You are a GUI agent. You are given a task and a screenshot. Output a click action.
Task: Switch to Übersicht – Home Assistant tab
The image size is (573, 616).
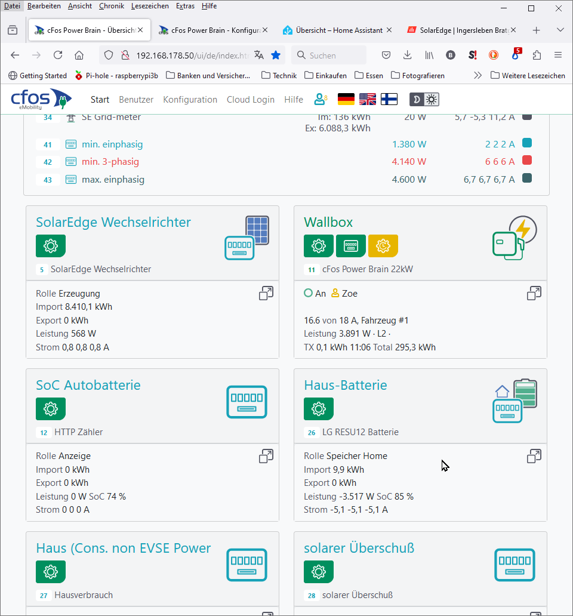tap(338, 30)
